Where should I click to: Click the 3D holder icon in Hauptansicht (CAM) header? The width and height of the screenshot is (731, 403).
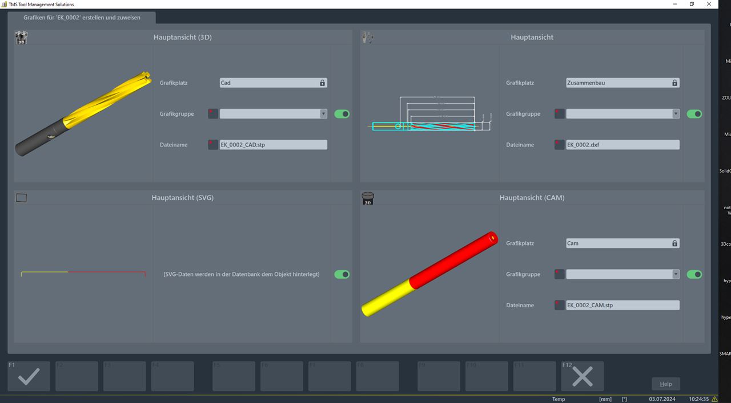[368, 198]
